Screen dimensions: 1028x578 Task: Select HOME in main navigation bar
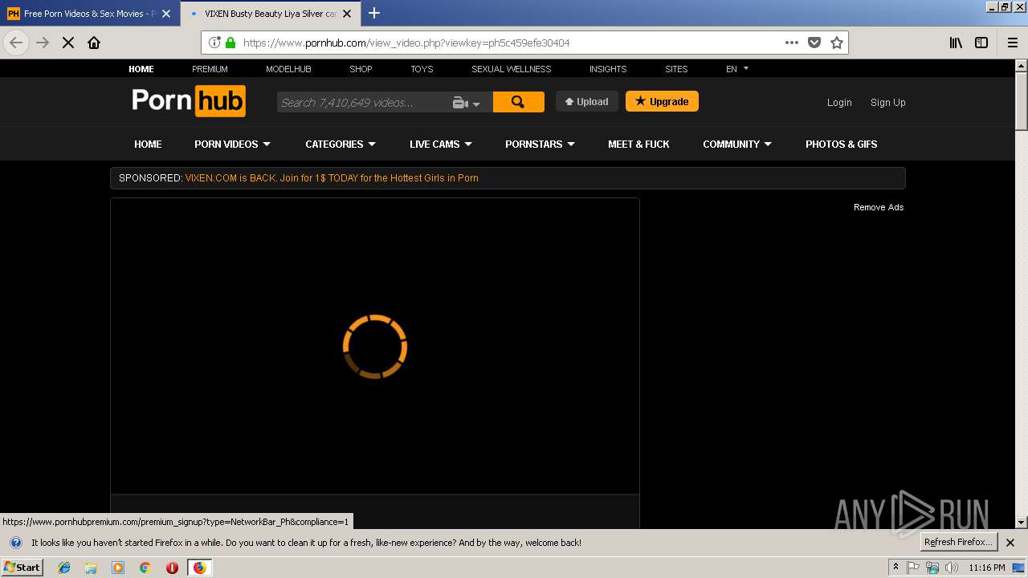(148, 144)
